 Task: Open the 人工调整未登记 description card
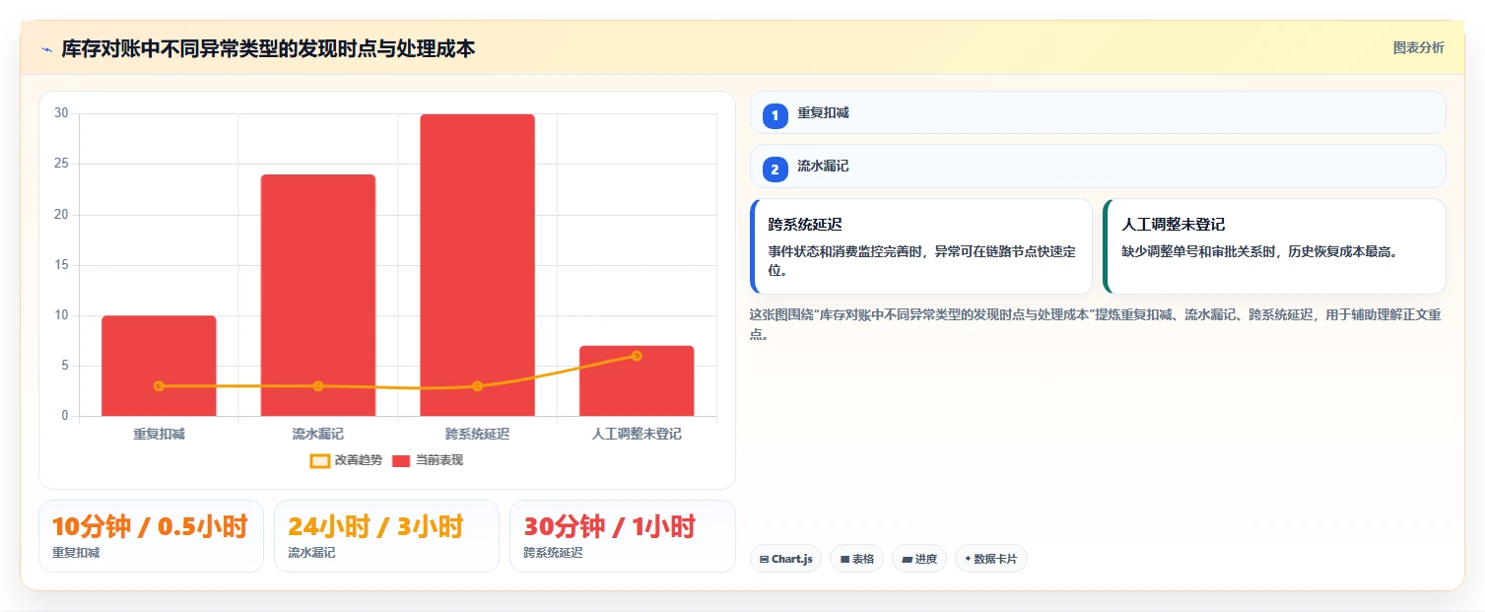pyautogui.click(x=1275, y=246)
